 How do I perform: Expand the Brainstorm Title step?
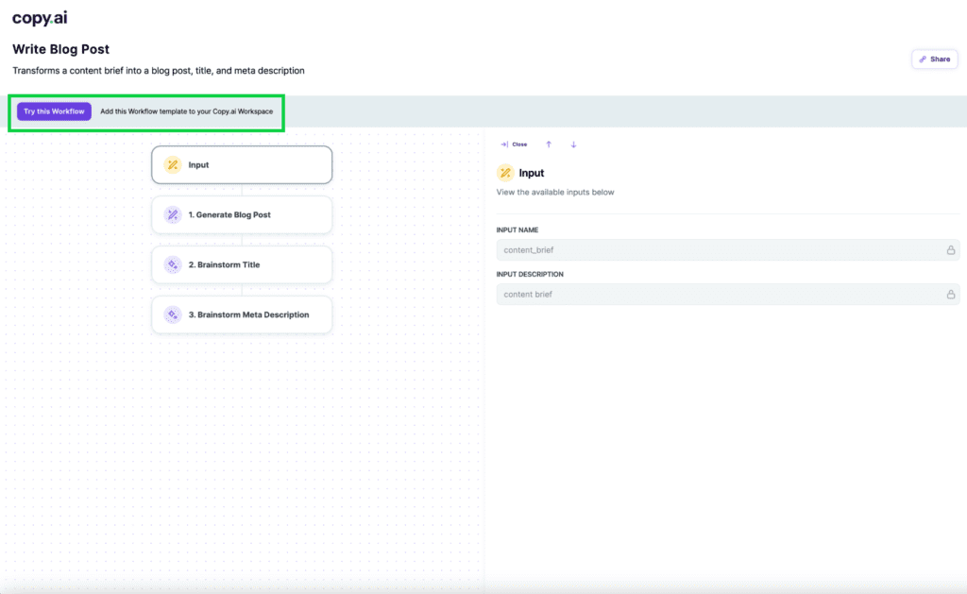point(242,264)
